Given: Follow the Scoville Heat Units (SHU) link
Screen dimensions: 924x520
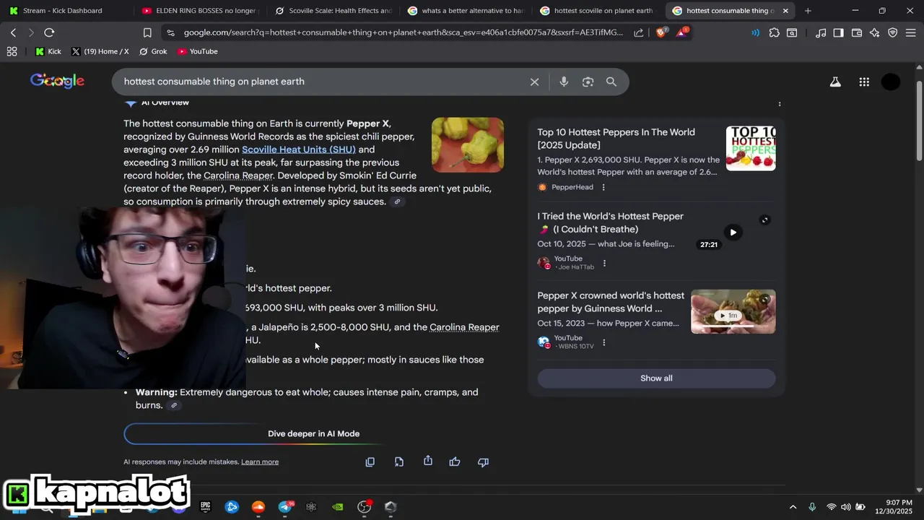Looking at the screenshot, I should [299, 149].
